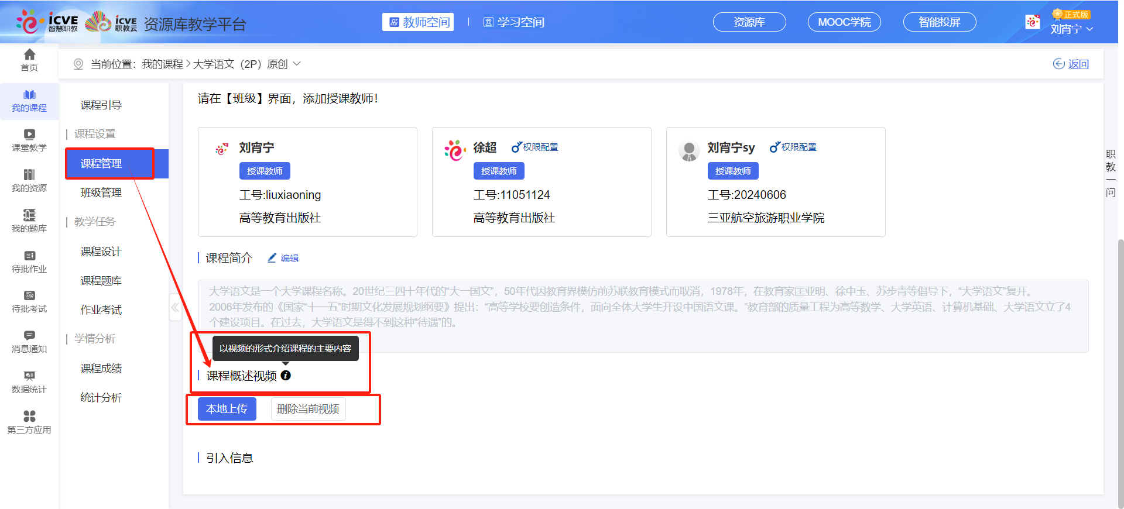Viewport: 1124px width, 509px height.
Task: Open the 职教一问 side tab
Action: click(1111, 173)
